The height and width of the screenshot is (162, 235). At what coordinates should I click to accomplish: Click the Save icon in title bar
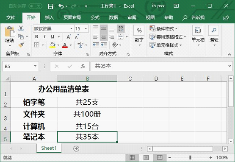[50, 6]
